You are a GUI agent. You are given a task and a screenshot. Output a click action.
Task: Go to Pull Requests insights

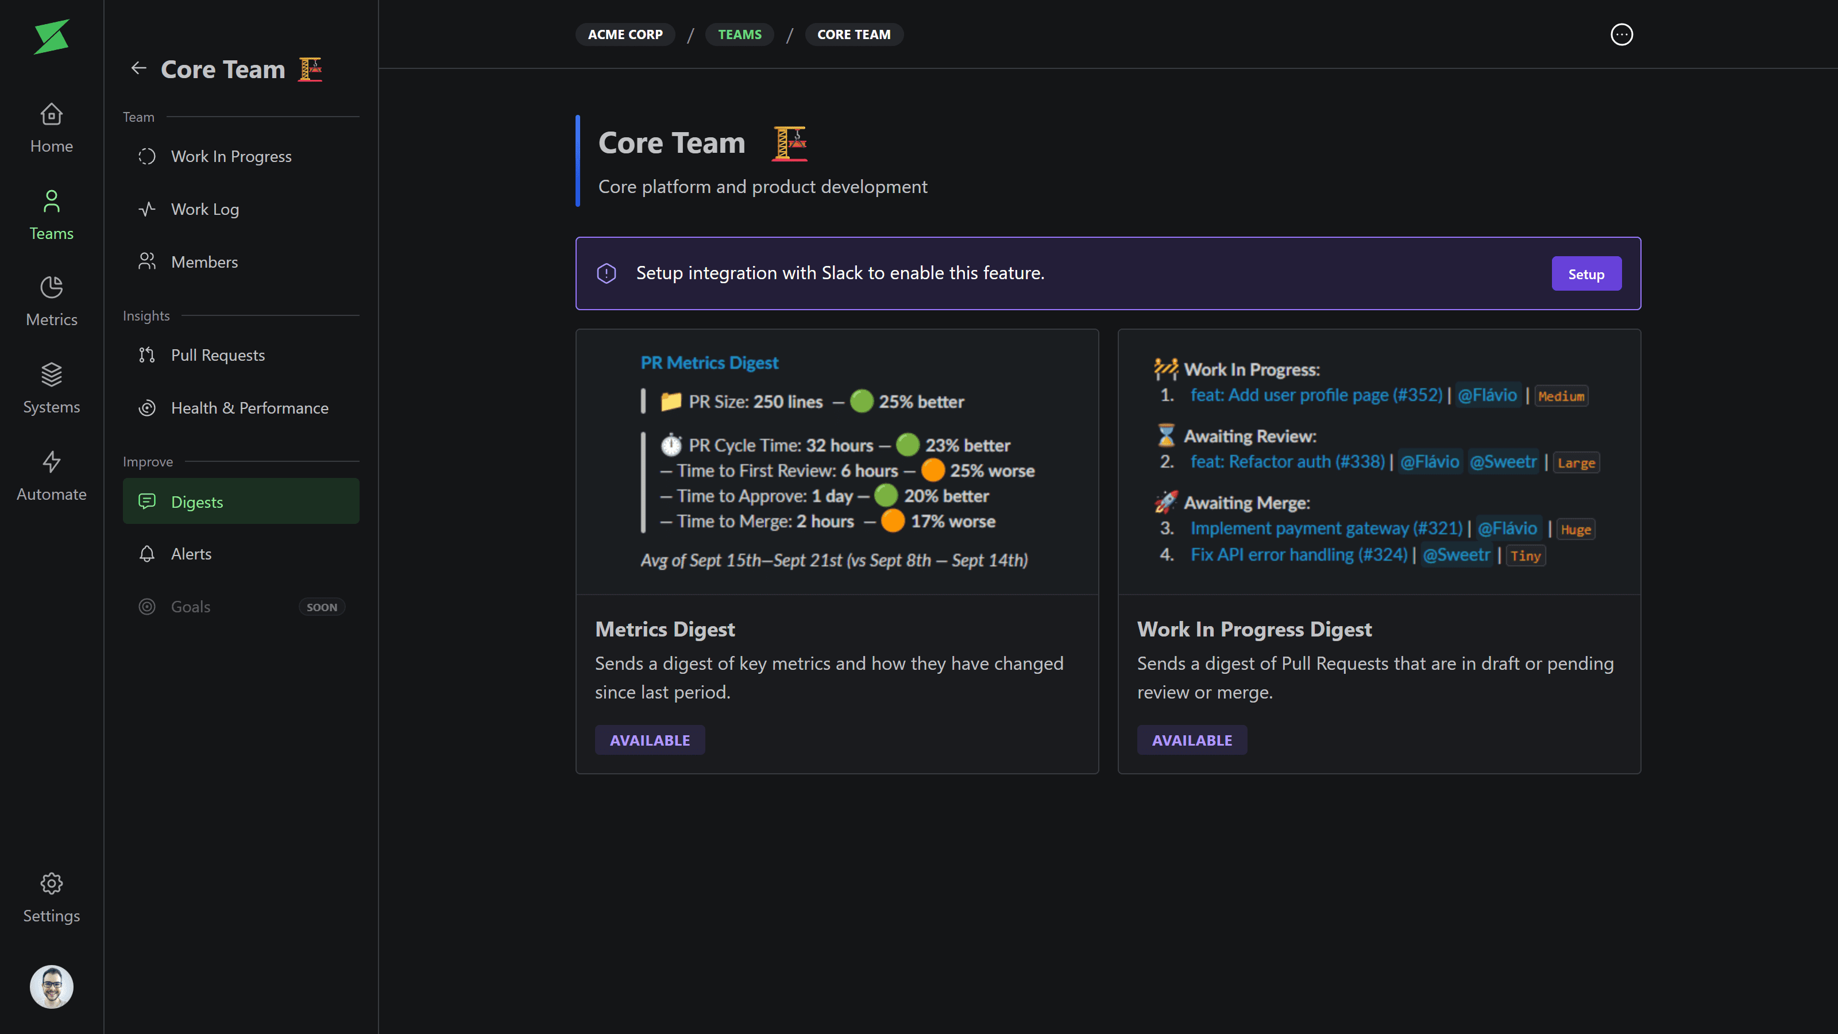(218, 356)
